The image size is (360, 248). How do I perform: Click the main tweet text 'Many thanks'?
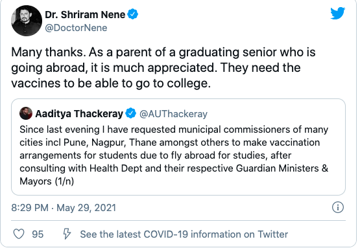point(47,52)
